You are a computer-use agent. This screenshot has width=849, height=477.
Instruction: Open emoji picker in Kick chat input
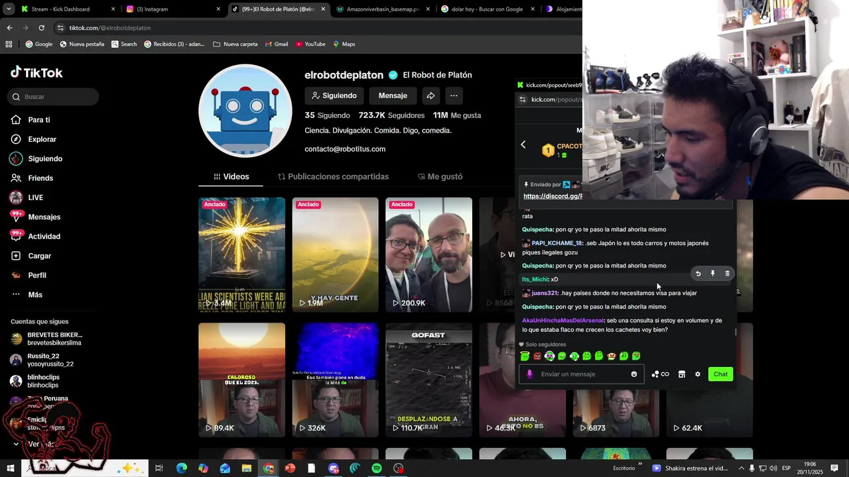pos(634,374)
